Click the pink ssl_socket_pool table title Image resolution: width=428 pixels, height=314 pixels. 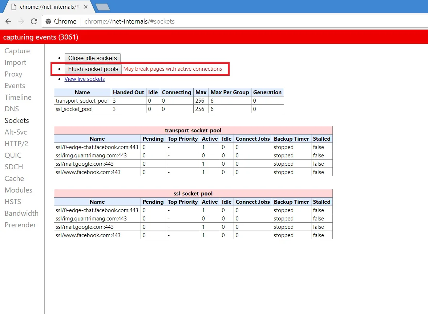[193, 193]
